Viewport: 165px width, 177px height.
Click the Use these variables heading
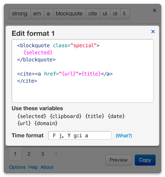pos(37,108)
